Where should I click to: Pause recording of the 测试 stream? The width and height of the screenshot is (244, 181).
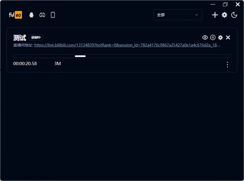pos(213,37)
